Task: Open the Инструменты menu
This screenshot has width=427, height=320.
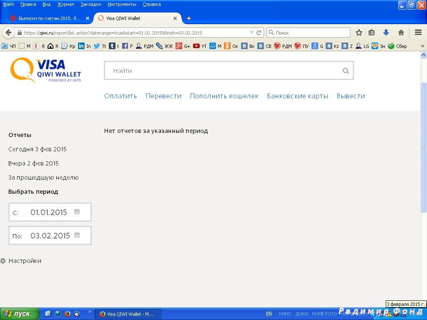Action: pos(122,4)
